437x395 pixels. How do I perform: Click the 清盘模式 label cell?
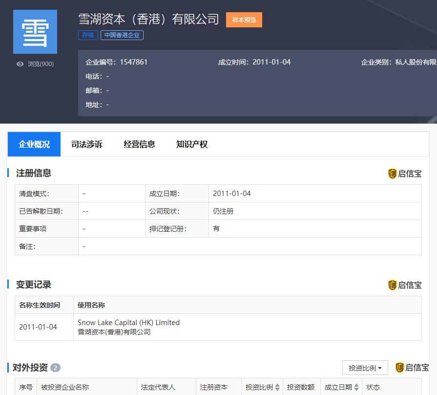tap(46, 193)
